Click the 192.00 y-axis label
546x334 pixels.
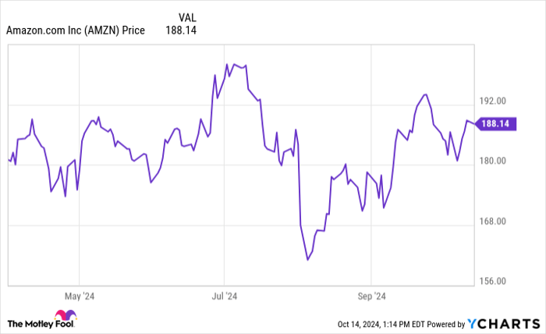coord(493,101)
